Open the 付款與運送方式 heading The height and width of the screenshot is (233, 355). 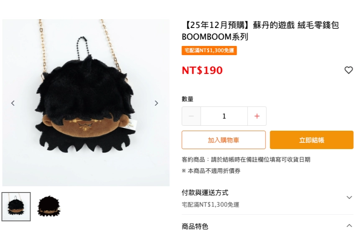(x=205, y=193)
